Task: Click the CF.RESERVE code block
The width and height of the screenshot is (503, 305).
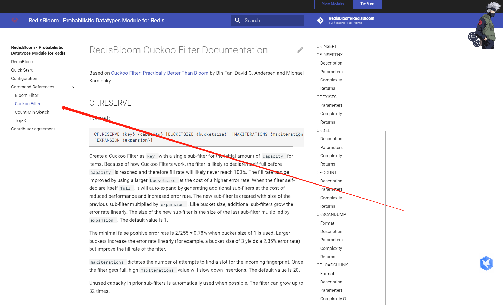Action: tap(196, 137)
